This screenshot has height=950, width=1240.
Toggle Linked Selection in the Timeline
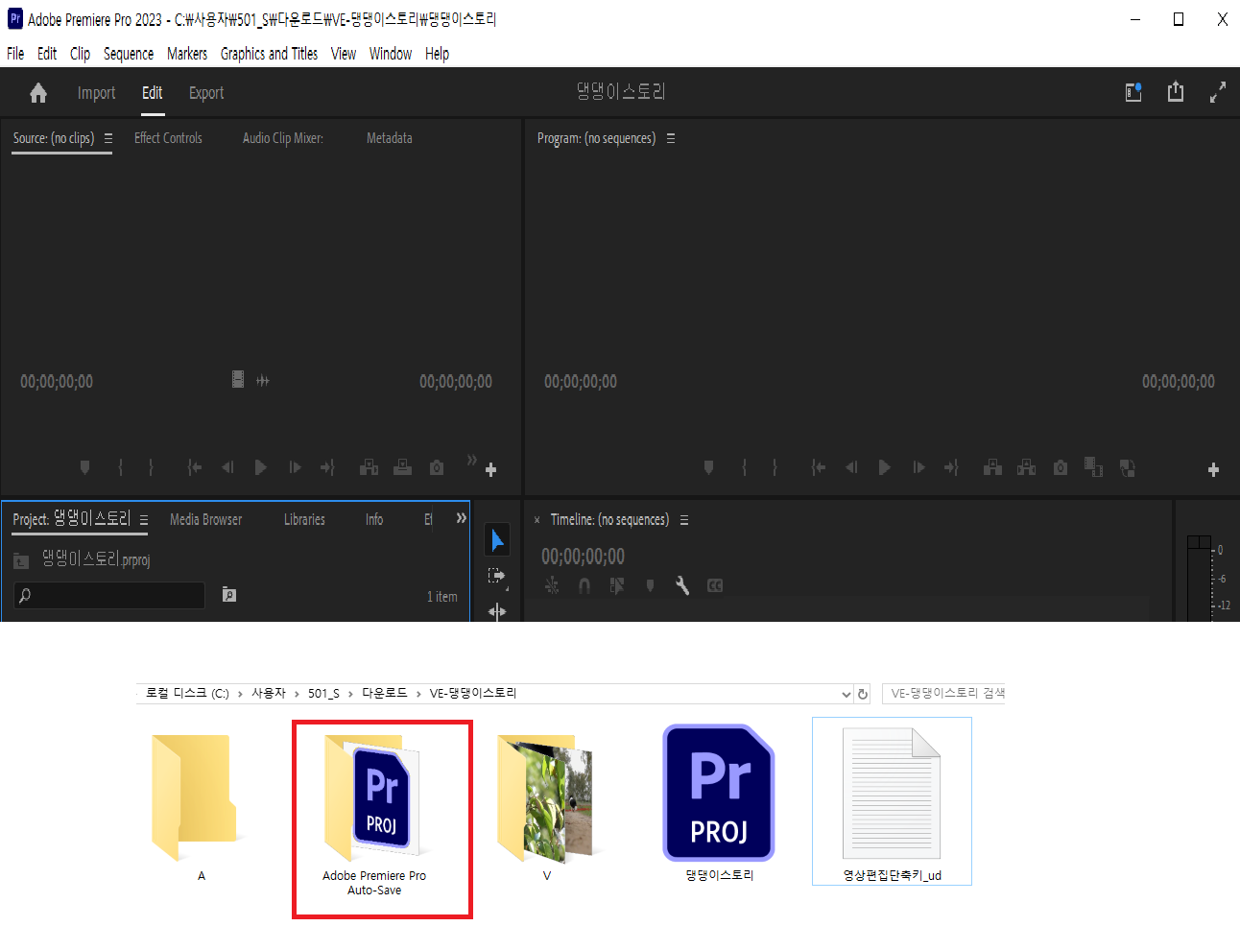point(617,585)
